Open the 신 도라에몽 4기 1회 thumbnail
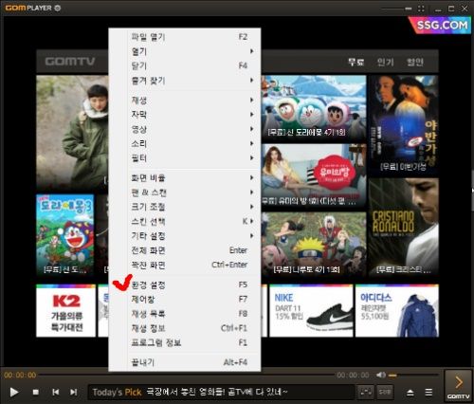This screenshot has height=404, width=474. click(x=314, y=108)
